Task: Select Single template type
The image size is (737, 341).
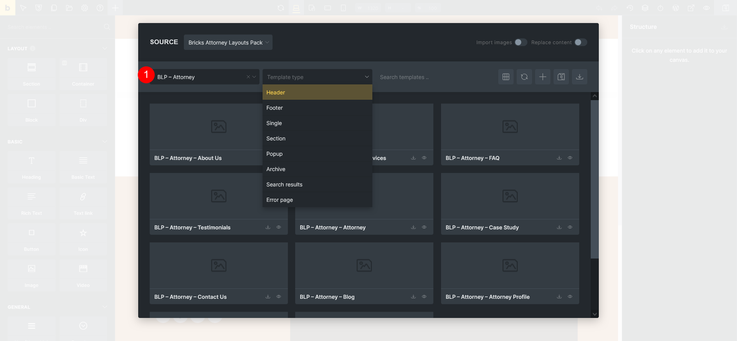Action: [317, 123]
